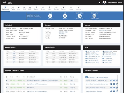The height and width of the screenshot is (93, 124).
Task: Click the people icon for Amy Funk
Action: 111,80
